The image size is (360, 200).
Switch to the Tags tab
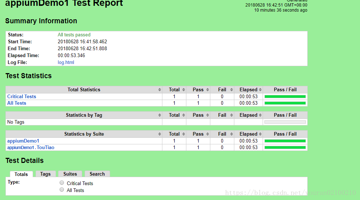pos(45,174)
